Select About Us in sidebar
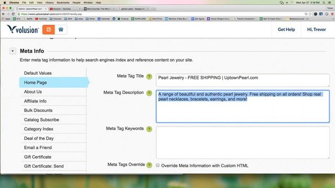This screenshot has height=188, width=335. tap(53, 92)
